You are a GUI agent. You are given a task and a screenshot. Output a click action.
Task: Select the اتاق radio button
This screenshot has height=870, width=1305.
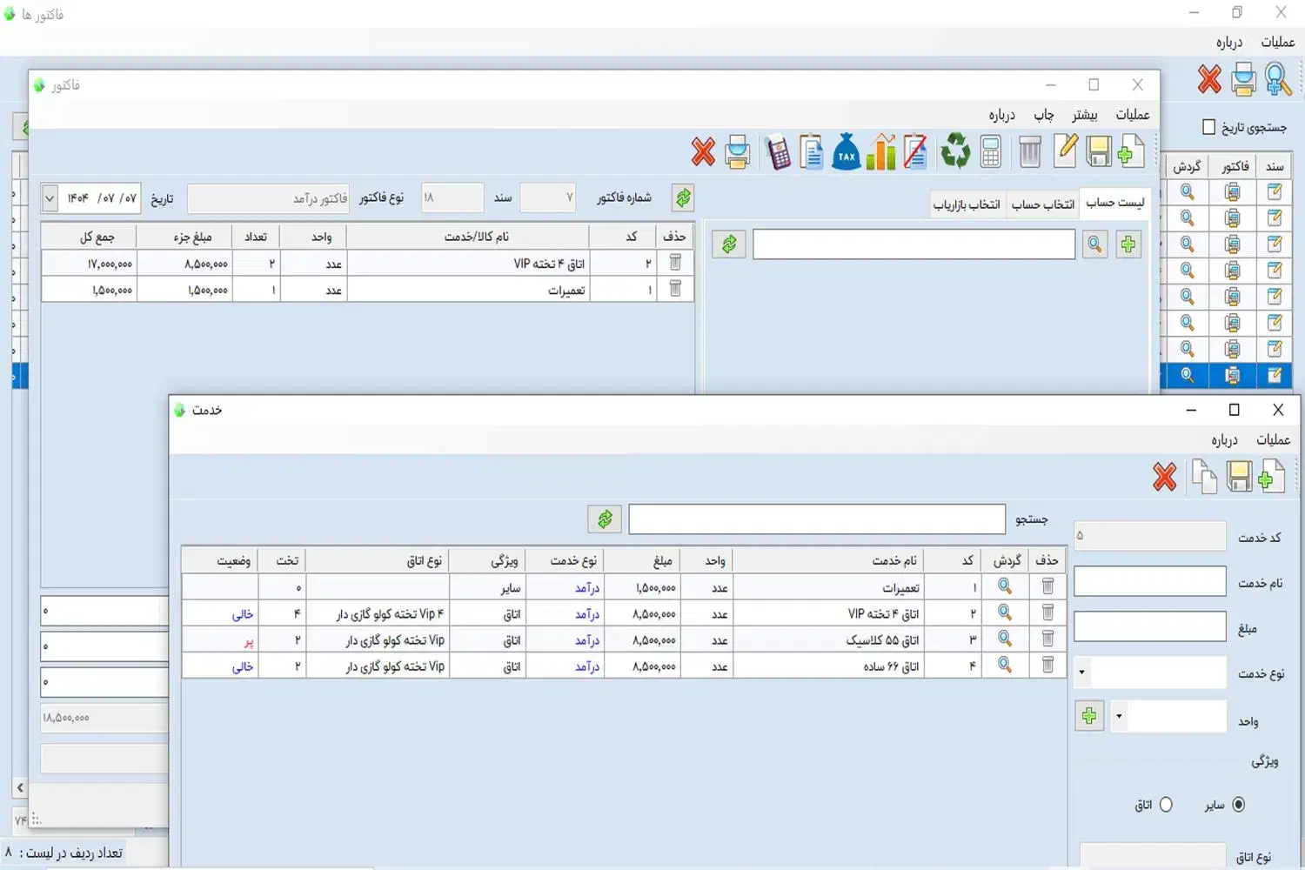[x=1166, y=805]
